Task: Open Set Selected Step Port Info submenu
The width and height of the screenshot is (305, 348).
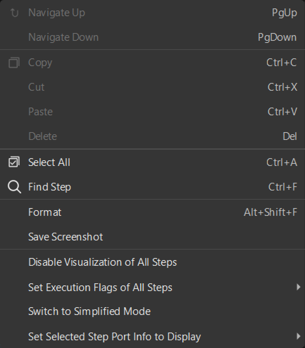Action: coord(114,336)
